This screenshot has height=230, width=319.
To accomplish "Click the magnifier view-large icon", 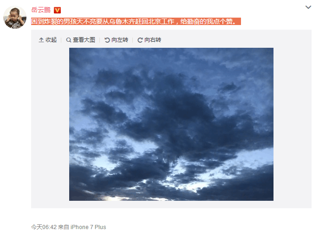I will click(x=69, y=40).
